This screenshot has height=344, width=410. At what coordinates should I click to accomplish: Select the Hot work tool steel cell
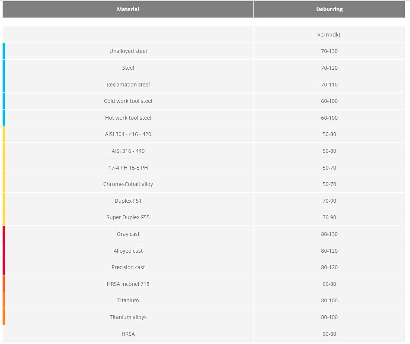[x=128, y=118]
